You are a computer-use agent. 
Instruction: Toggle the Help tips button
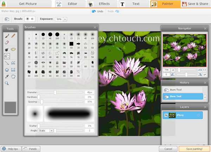pyautogui.click(x=11, y=149)
